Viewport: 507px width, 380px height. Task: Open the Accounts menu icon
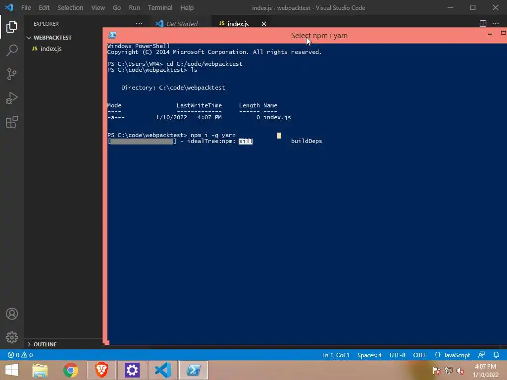point(12,314)
